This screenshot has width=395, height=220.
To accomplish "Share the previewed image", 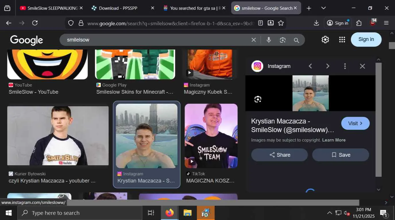I will pos(280,155).
